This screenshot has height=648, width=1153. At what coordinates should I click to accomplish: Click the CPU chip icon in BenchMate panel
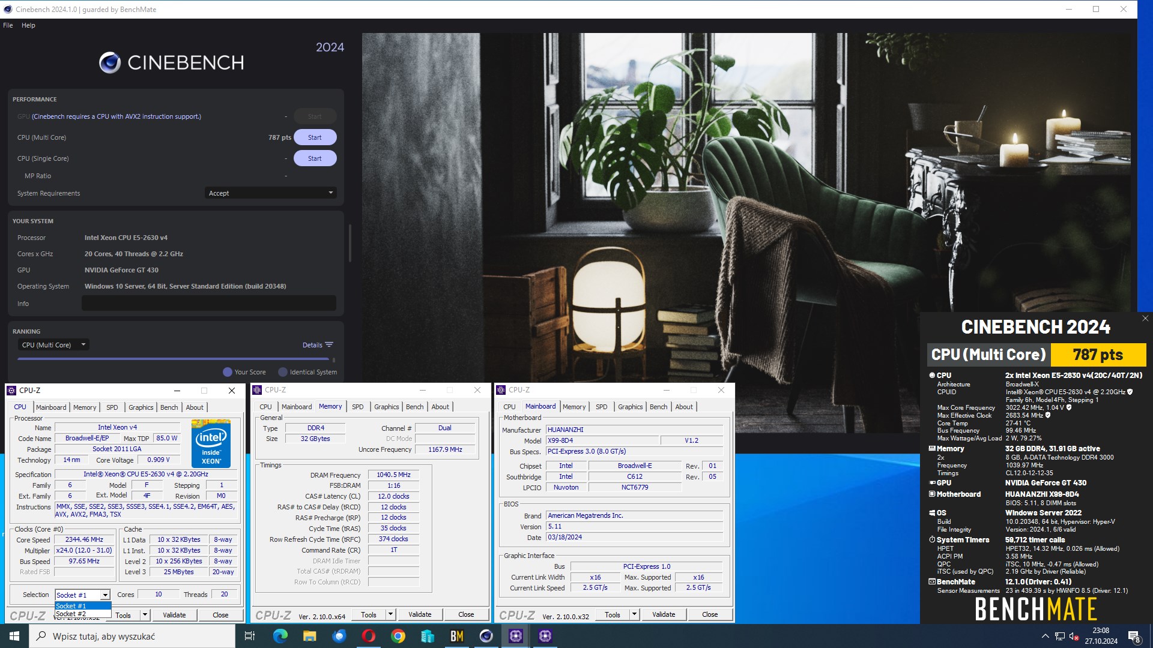tap(932, 376)
